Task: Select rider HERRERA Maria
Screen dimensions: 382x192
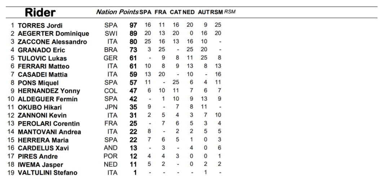Action: [x=43, y=140]
